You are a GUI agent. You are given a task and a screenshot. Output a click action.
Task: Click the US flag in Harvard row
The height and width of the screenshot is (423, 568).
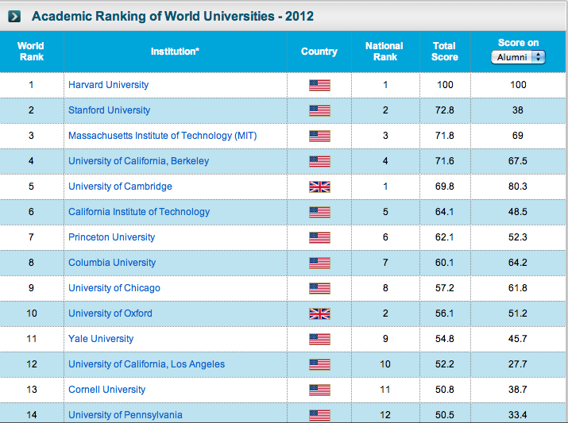tap(319, 85)
